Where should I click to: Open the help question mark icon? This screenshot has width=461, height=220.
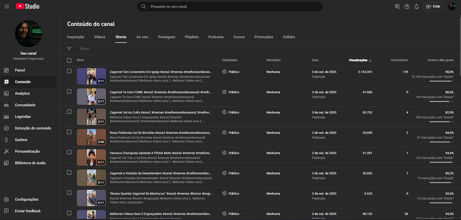(x=407, y=7)
